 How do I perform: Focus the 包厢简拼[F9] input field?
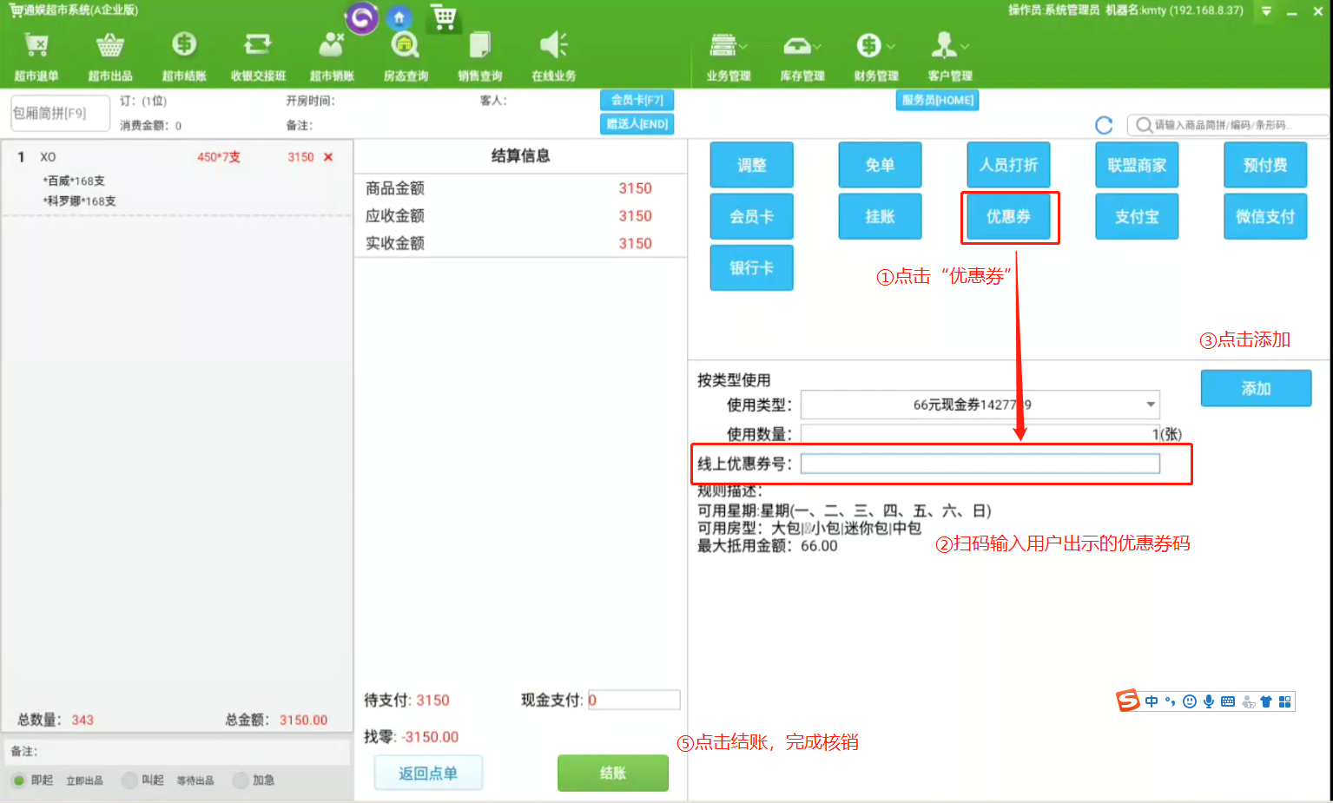pos(60,113)
